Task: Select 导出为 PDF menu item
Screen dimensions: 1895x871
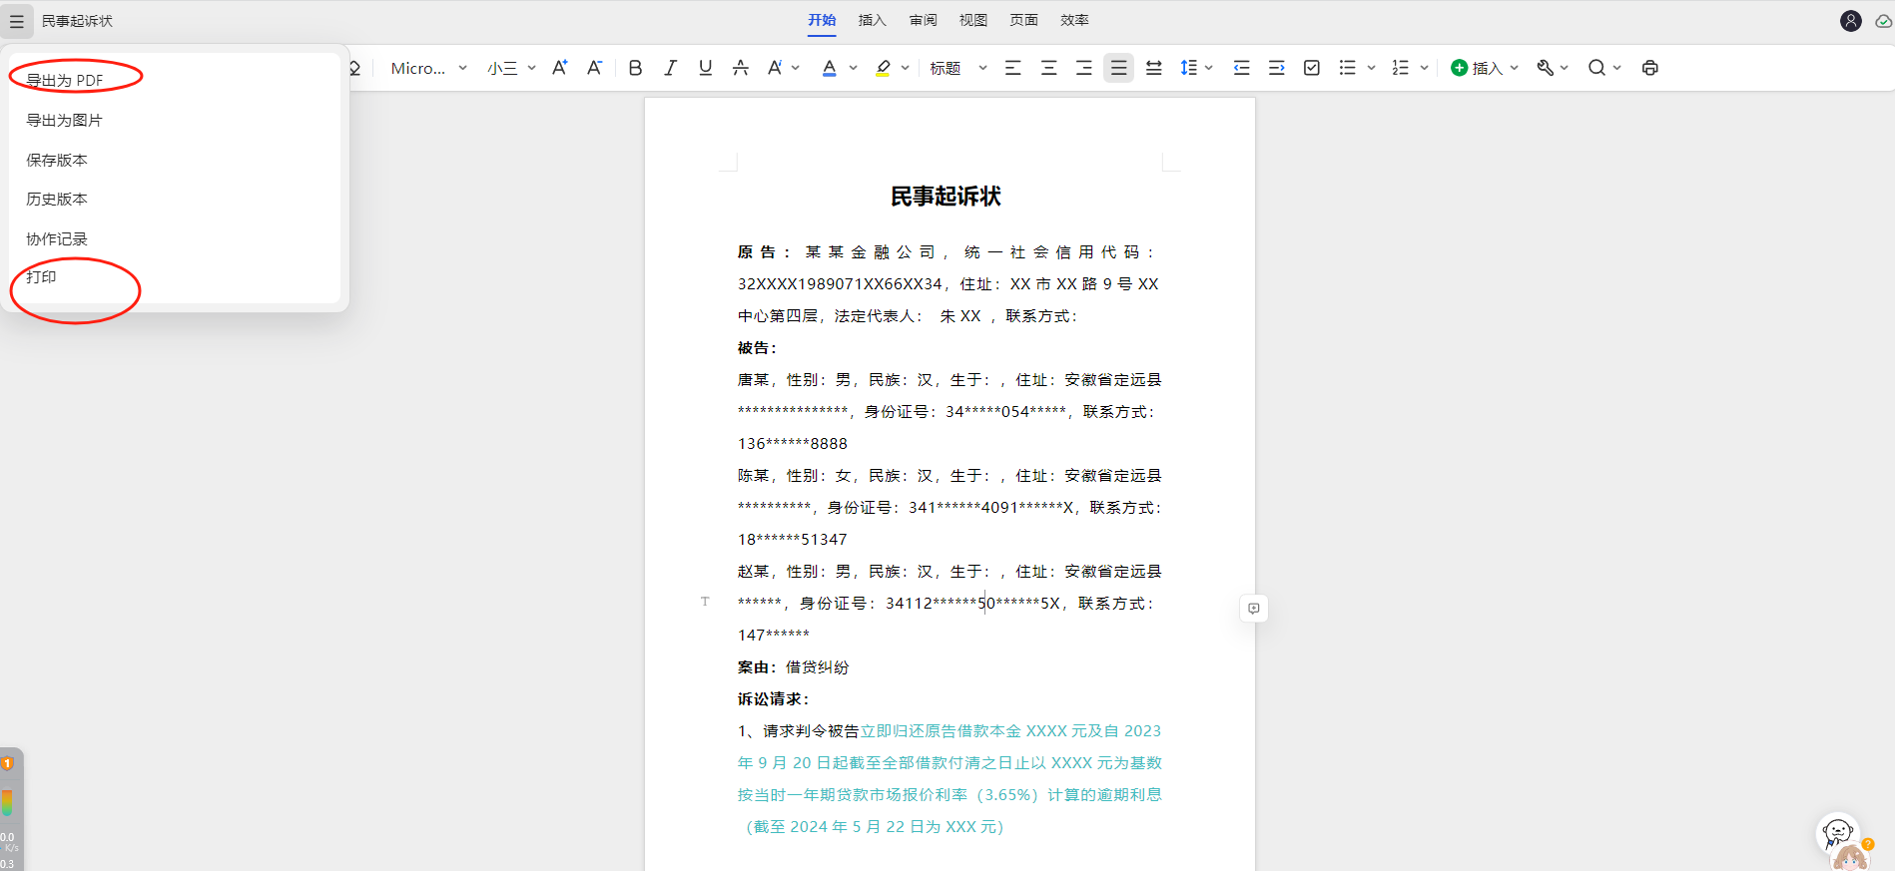Action: pyautogui.click(x=65, y=80)
